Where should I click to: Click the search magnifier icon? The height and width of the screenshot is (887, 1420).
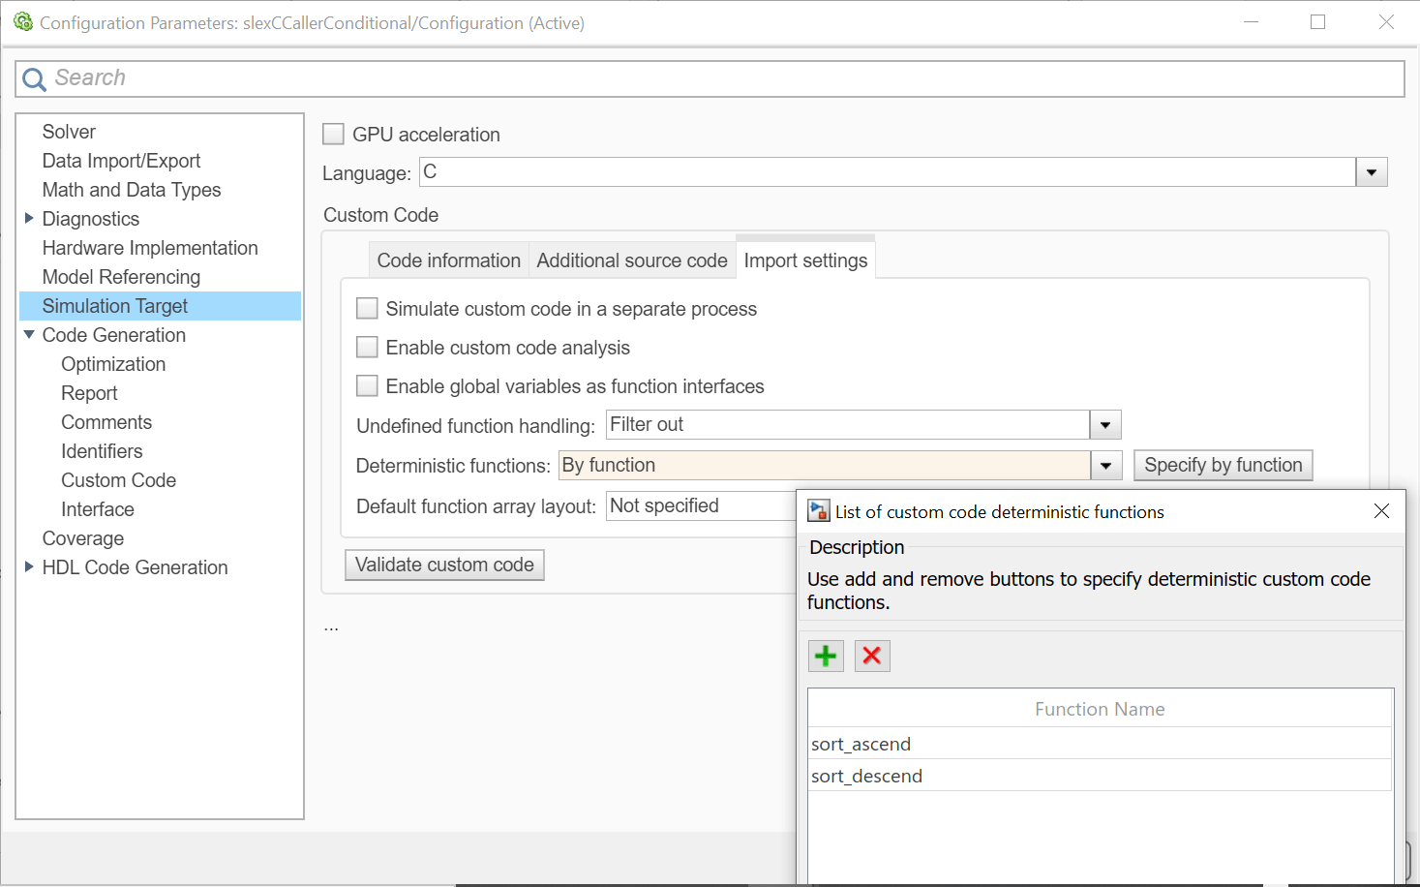click(x=34, y=79)
